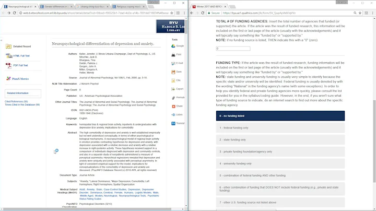The width and height of the screenshot is (376, 211).
Task: Click BYU Harold B. Lee Library logo
Action: 170,26
